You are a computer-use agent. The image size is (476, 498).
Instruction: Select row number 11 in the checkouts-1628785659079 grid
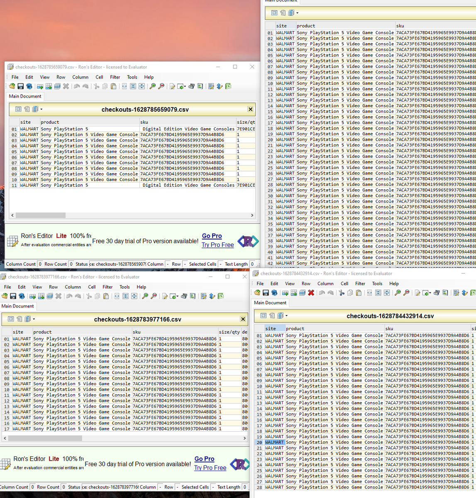click(x=15, y=186)
